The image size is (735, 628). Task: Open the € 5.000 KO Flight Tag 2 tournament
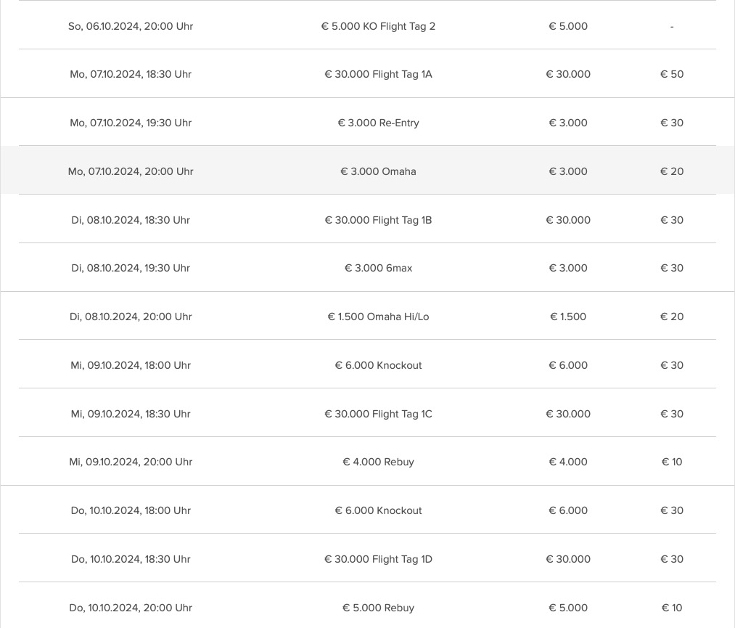click(x=378, y=26)
